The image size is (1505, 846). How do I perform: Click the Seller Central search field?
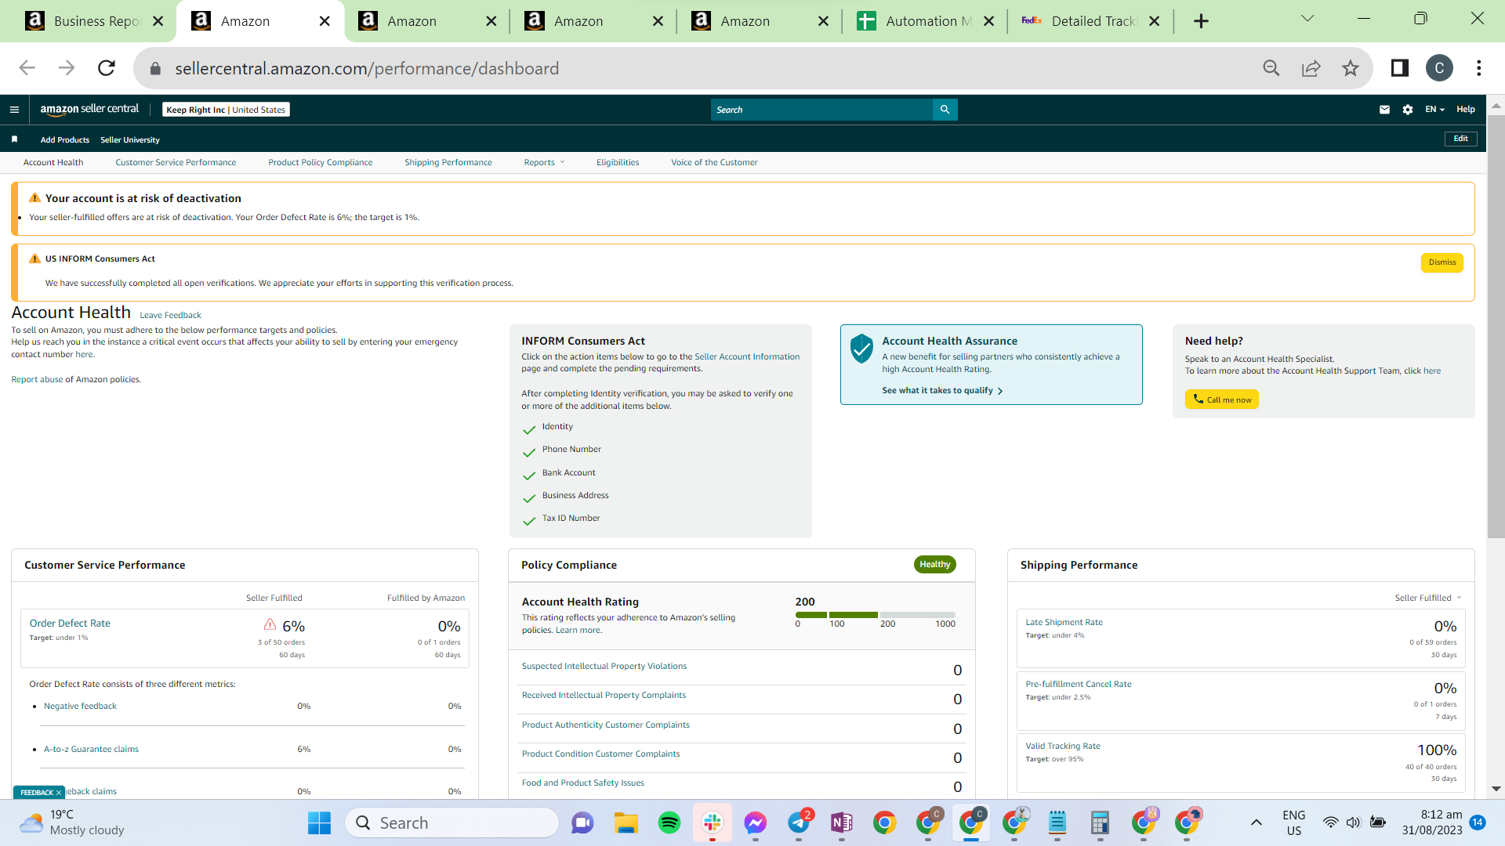(x=822, y=110)
